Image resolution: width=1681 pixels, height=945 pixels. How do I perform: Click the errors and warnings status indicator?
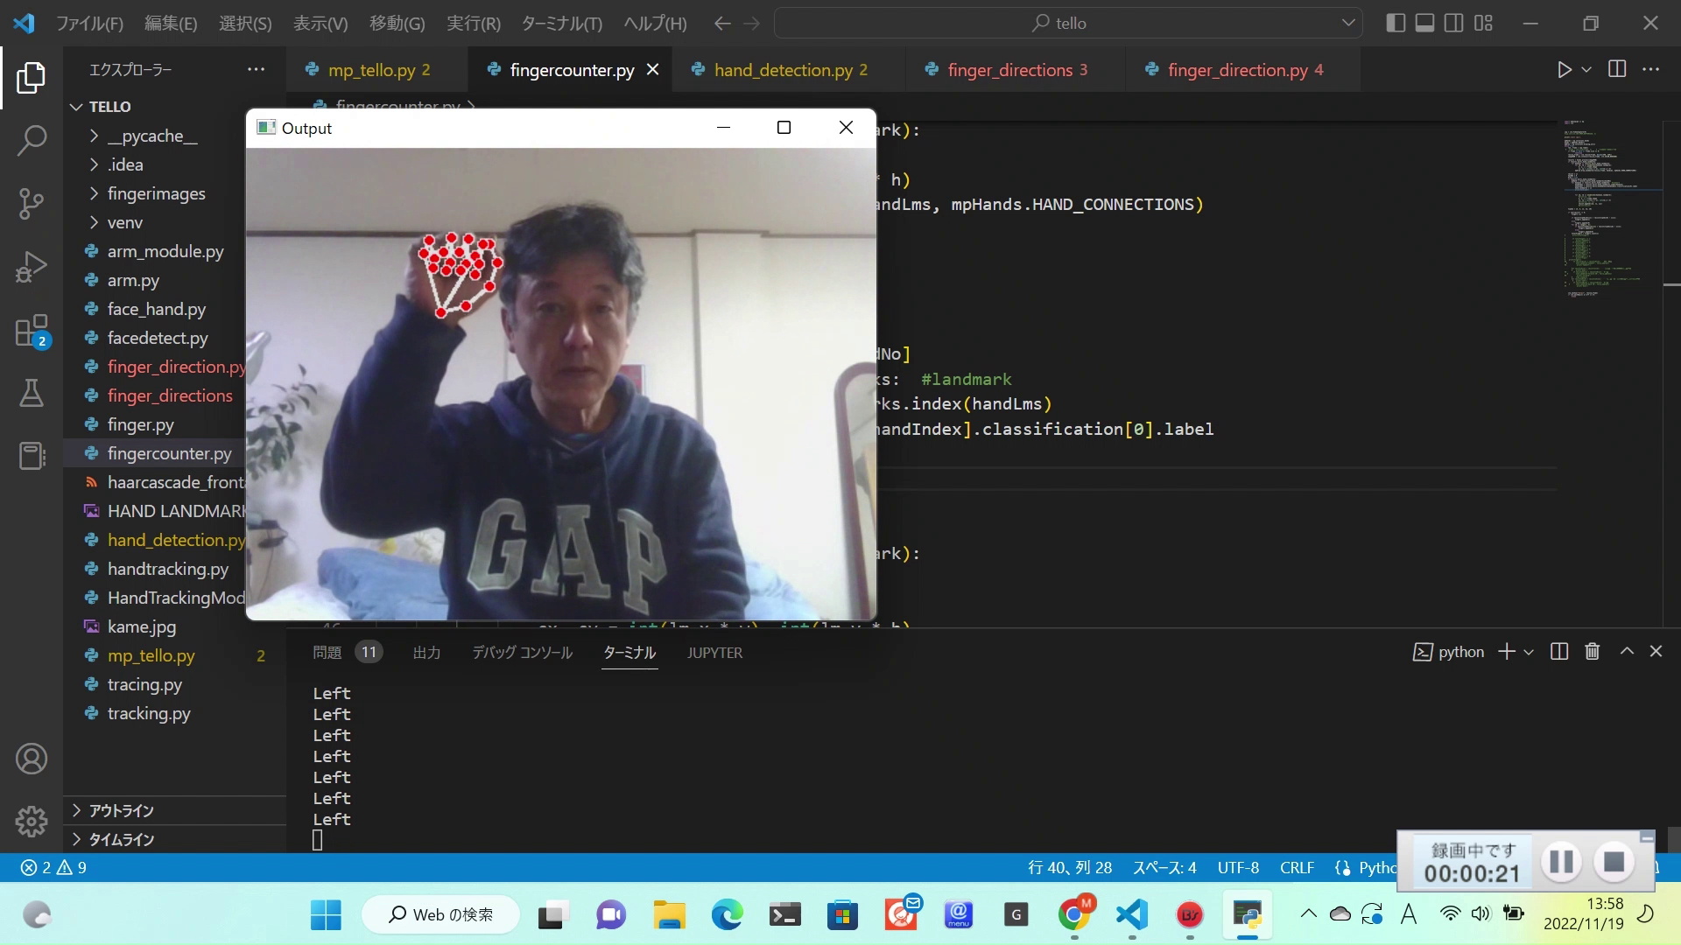(53, 868)
